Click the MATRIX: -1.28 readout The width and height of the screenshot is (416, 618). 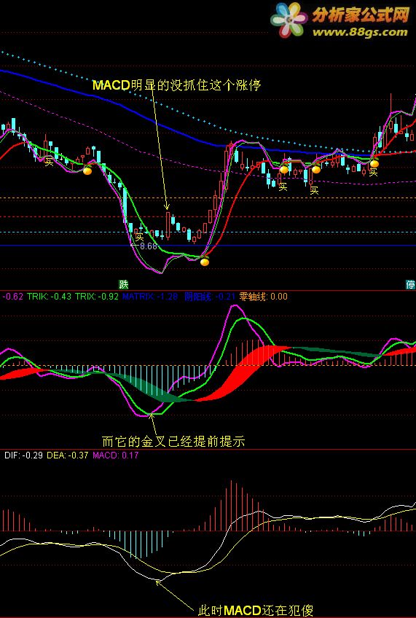click(x=150, y=297)
